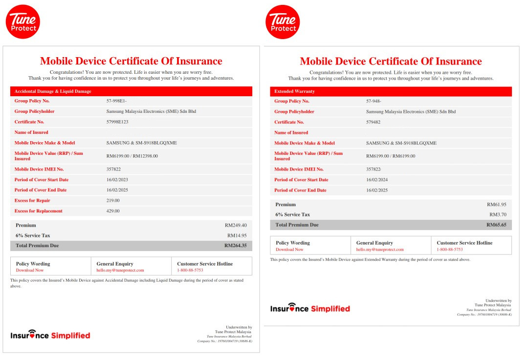Click the title of the Extended Warranty certificate
528x356 pixels.
point(391,61)
